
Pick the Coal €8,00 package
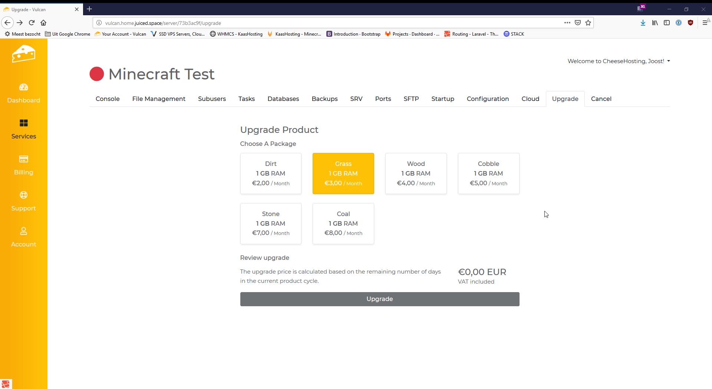[x=343, y=223]
